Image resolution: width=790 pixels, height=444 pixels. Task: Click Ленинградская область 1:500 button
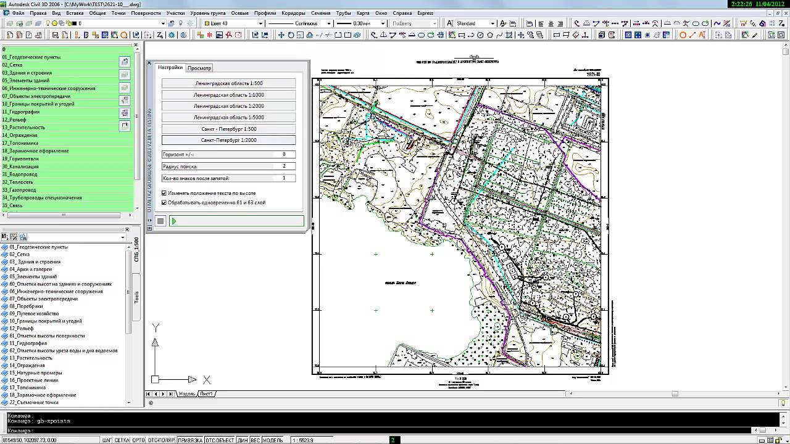coord(228,83)
